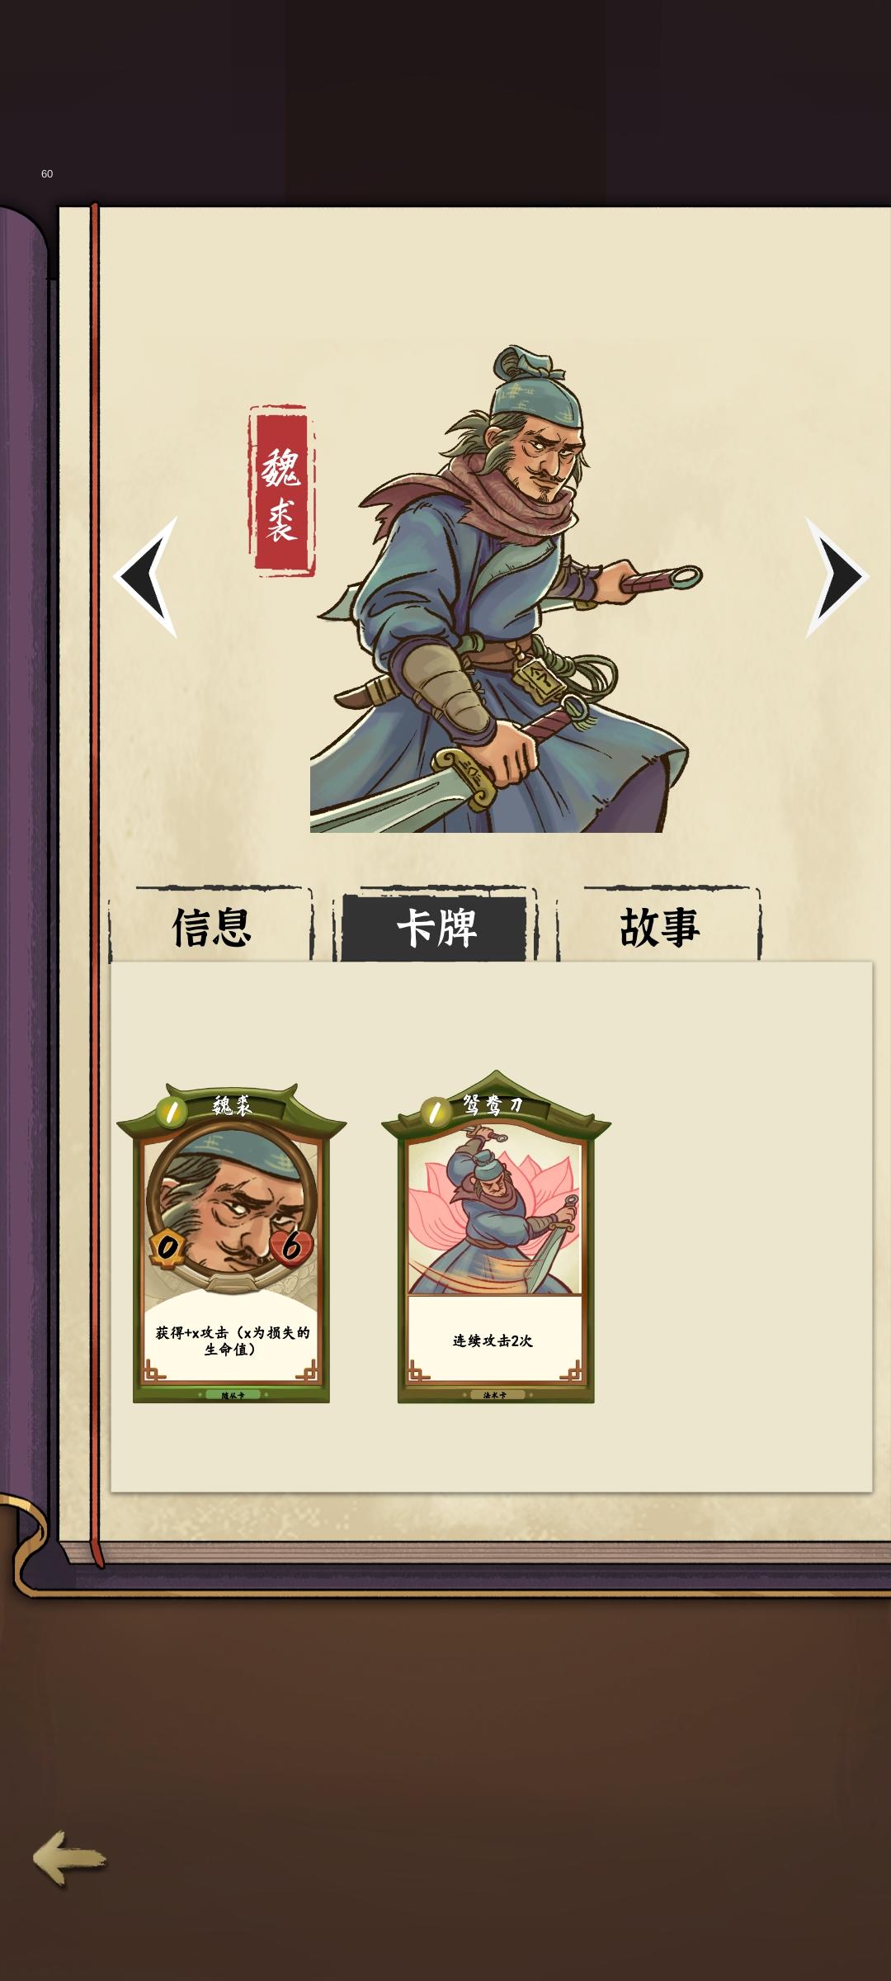Click the red 魏裘 name seal
891x1981 pixels.
point(281,490)
